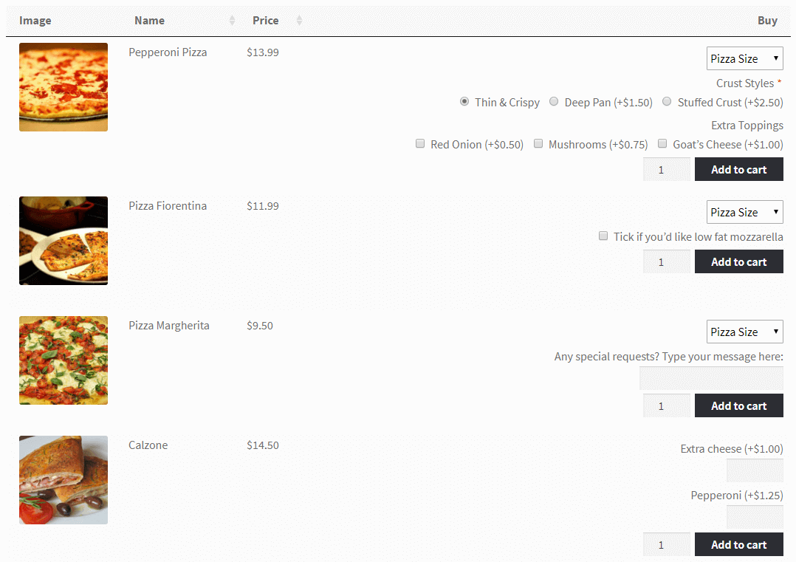Image resolution: width=796 pixels, height=562 pixels.
Task: Add the Calzone to cart
Action: click(x=738, y=544)
